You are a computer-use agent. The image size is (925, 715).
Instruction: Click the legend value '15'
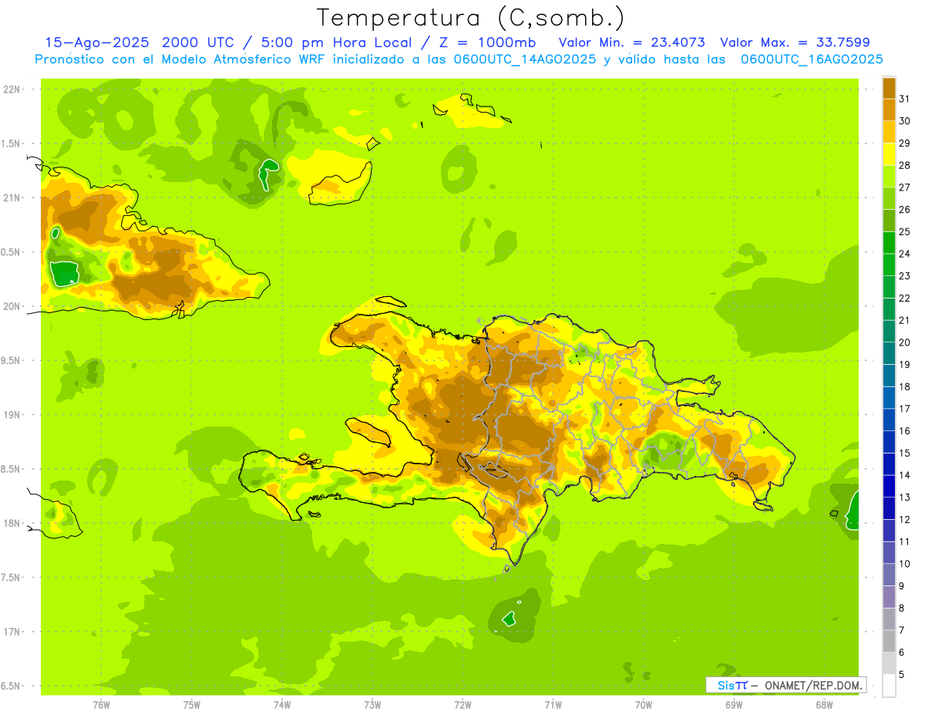coord(904,453)
